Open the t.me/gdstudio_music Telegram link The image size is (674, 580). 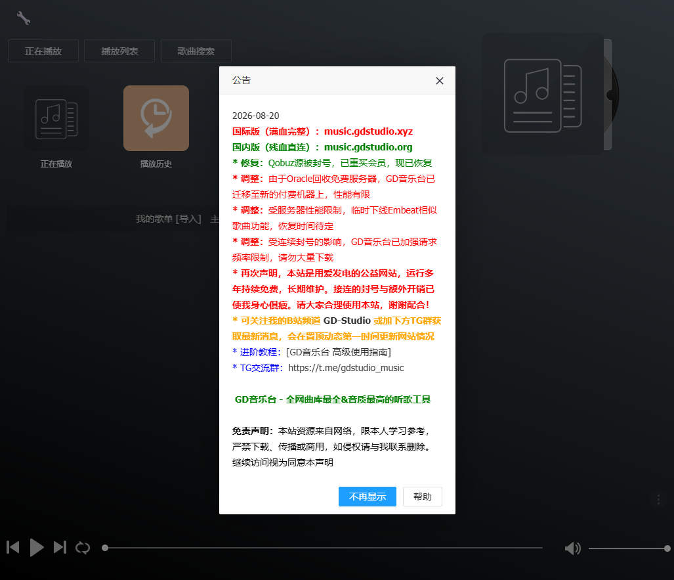coord(346,368)
